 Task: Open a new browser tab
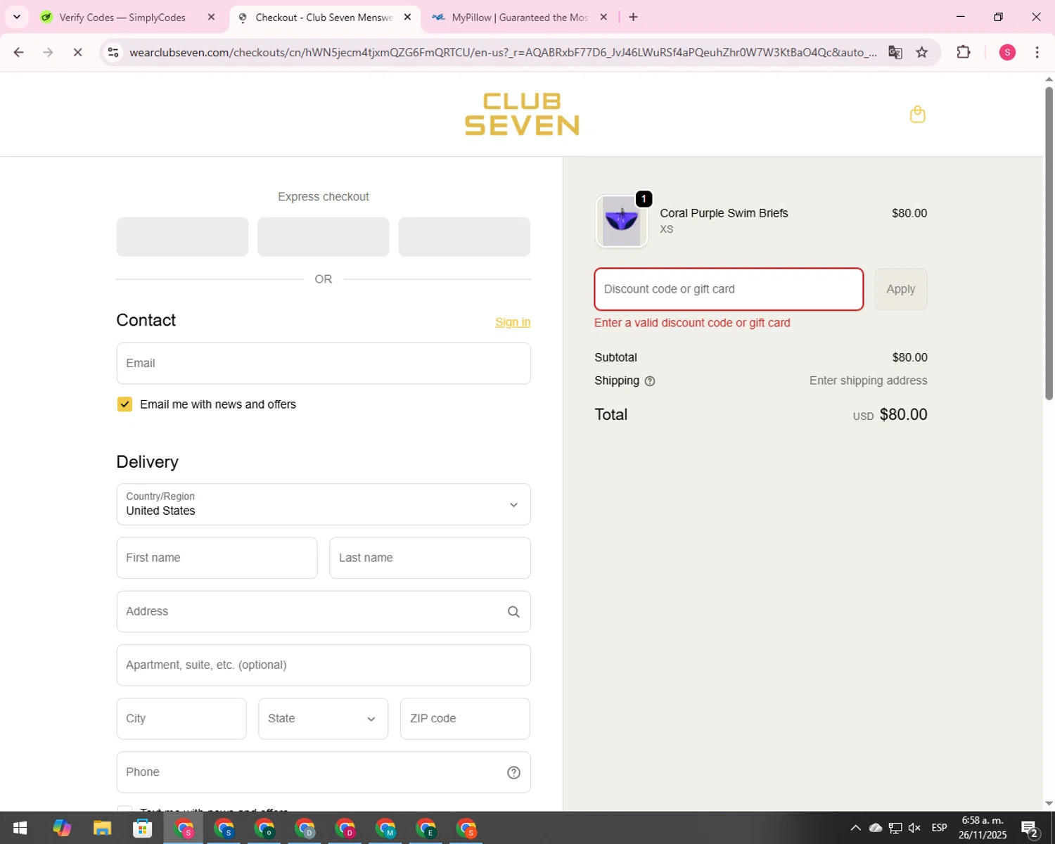click(633, 17)
